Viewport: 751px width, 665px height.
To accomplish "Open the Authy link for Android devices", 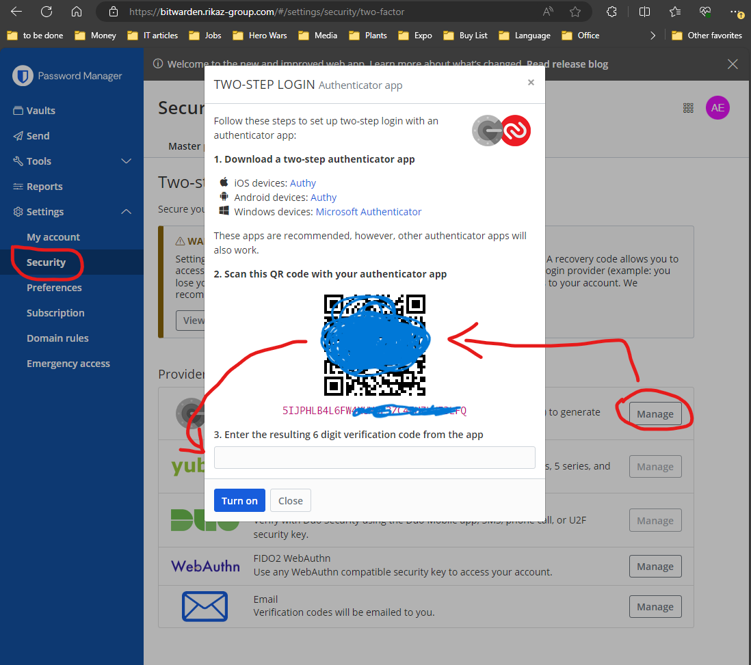I will coord(324,198).
